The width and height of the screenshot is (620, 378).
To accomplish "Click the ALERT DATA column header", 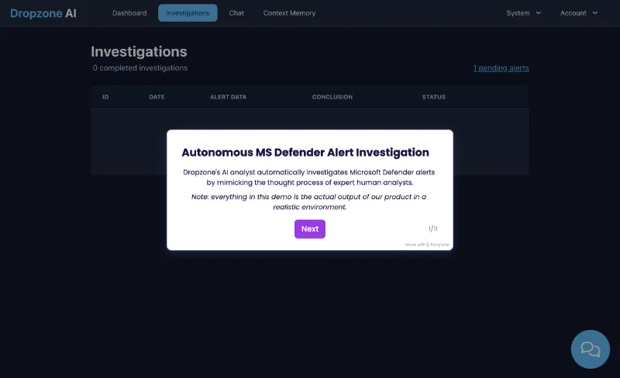I will click(228, 97).
